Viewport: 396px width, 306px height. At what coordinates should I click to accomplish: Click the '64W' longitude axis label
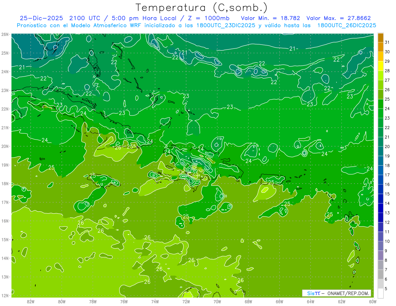tap(311, 301)
